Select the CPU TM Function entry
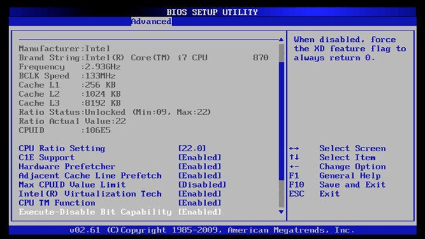The width and height of the screenshot is (425, 239). point(57,203)
